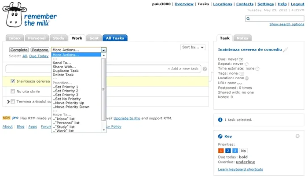Click the pencil icon to rename task
Image resolution: width=308 pixels, height=181 pixels.
(x=286, y=49)
